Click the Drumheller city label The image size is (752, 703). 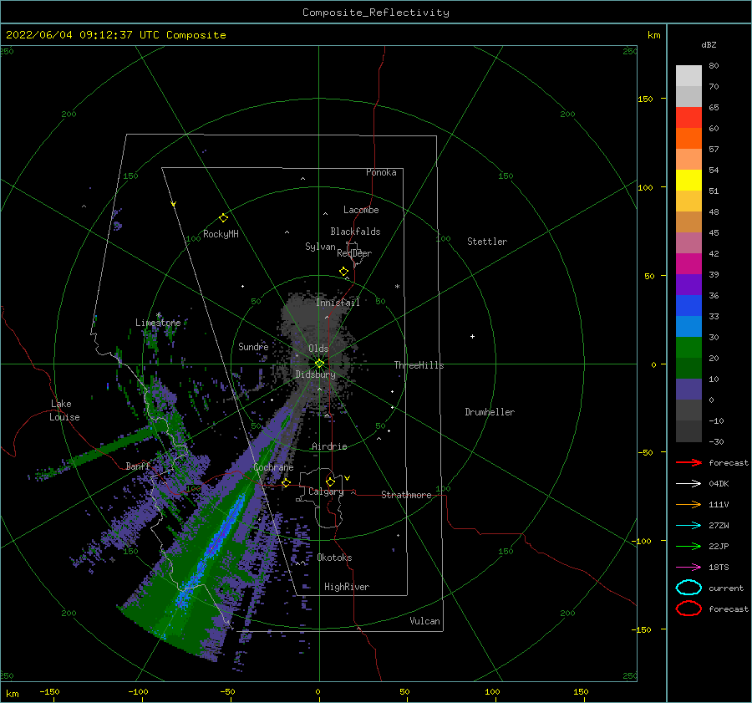(x=490, y=412)
